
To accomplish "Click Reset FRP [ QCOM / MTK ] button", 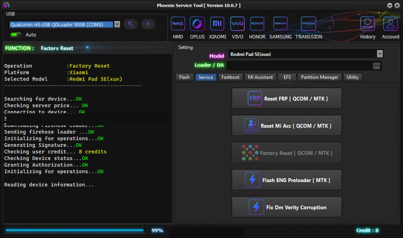I will click(287, 98).
